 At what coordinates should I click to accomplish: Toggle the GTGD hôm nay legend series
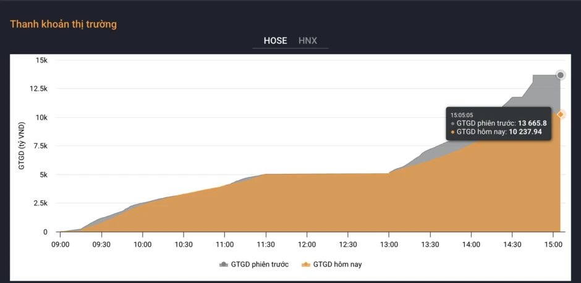pyautogui.click(x=331, y=264)
